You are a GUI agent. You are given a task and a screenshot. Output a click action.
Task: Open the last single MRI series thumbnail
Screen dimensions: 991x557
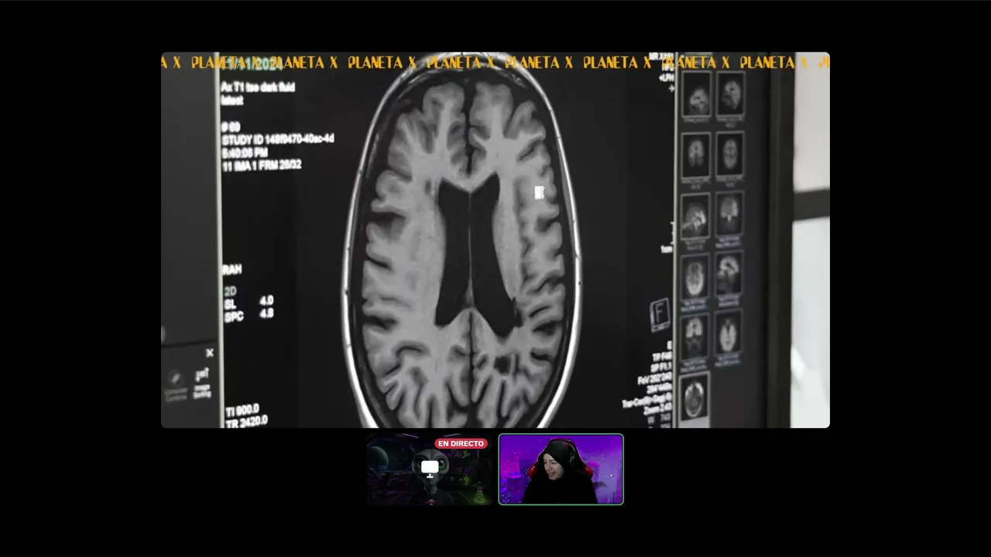(694, 397)
